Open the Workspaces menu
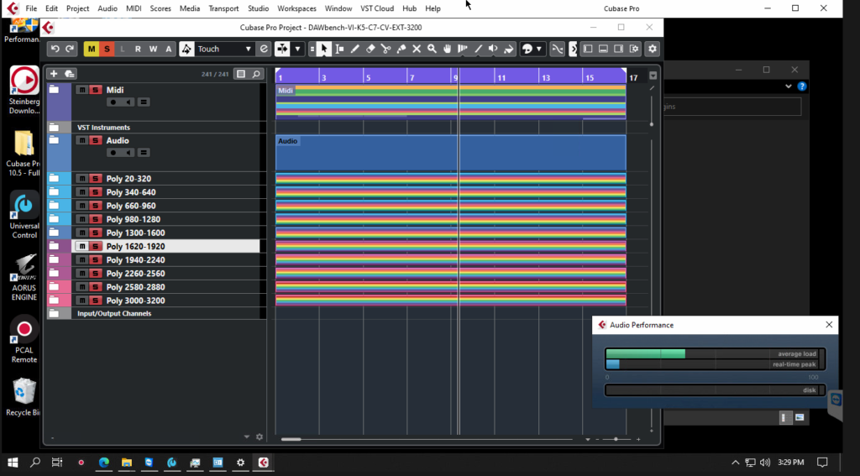 pos(296,8)
